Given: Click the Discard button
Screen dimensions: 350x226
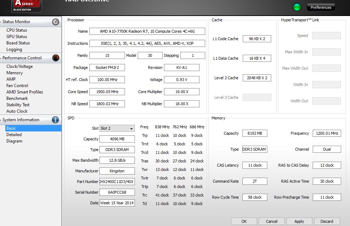Looking at the screenshot, I should (327, 221).
